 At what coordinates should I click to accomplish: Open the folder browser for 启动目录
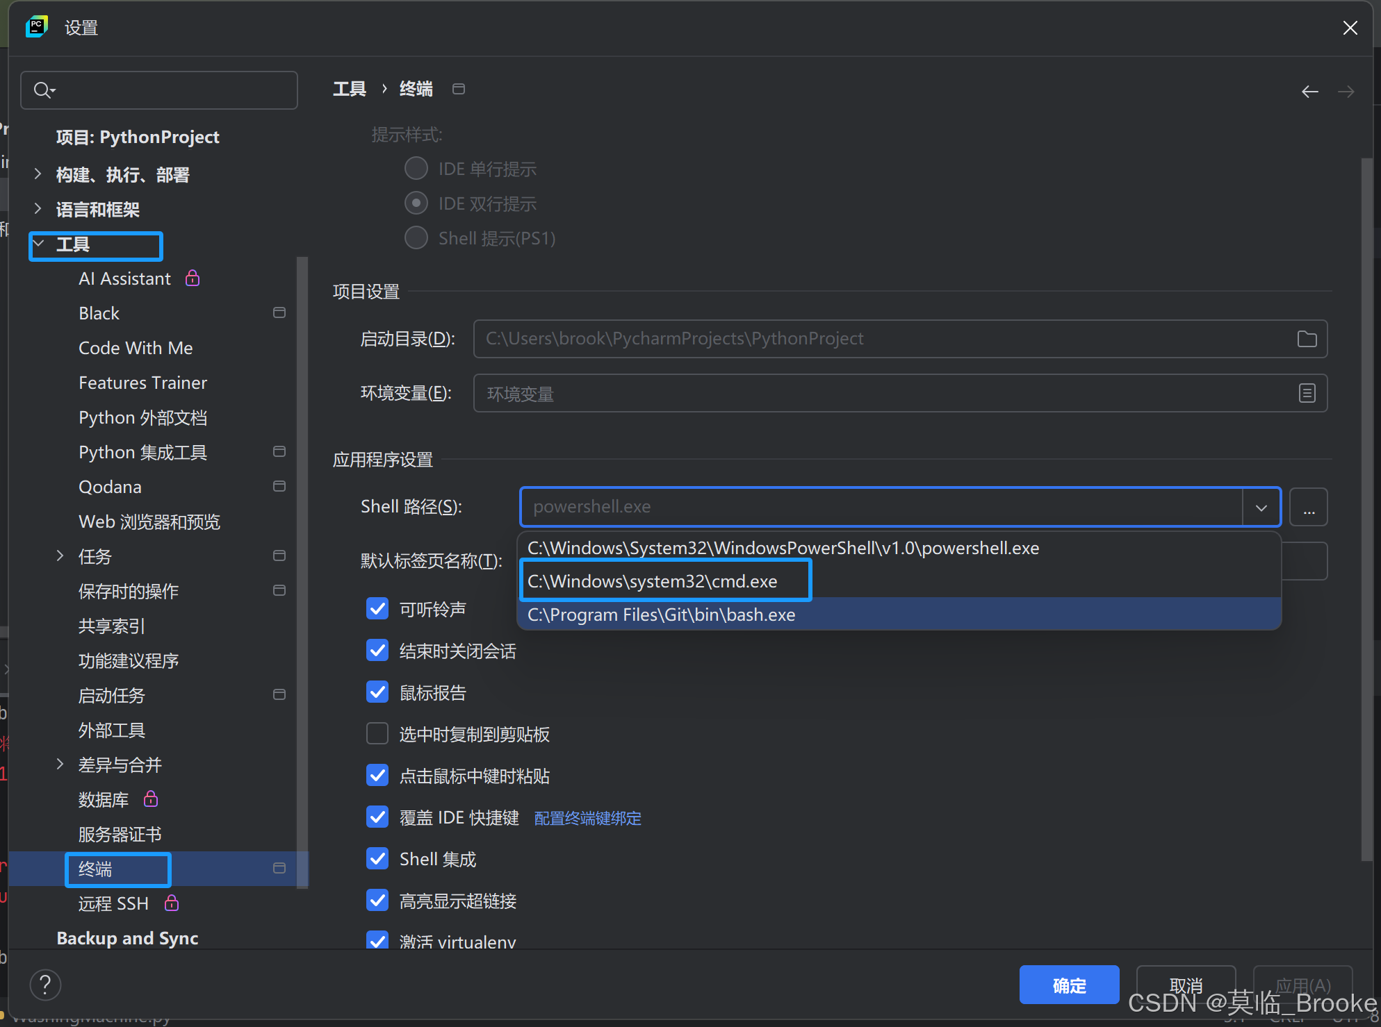(x=1307, y=339)
